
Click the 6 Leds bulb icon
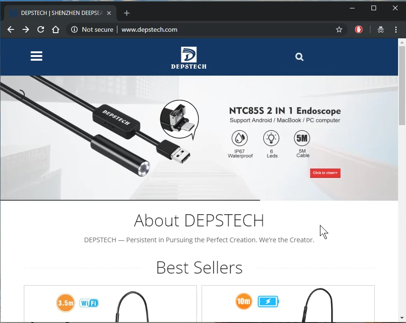[271, 138]
